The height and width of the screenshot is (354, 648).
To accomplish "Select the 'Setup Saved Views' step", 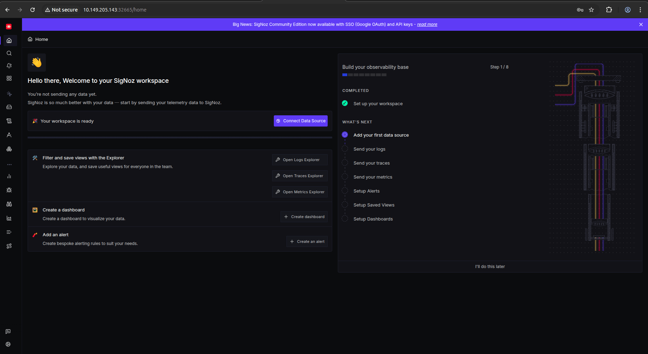I will click(374, 205).
